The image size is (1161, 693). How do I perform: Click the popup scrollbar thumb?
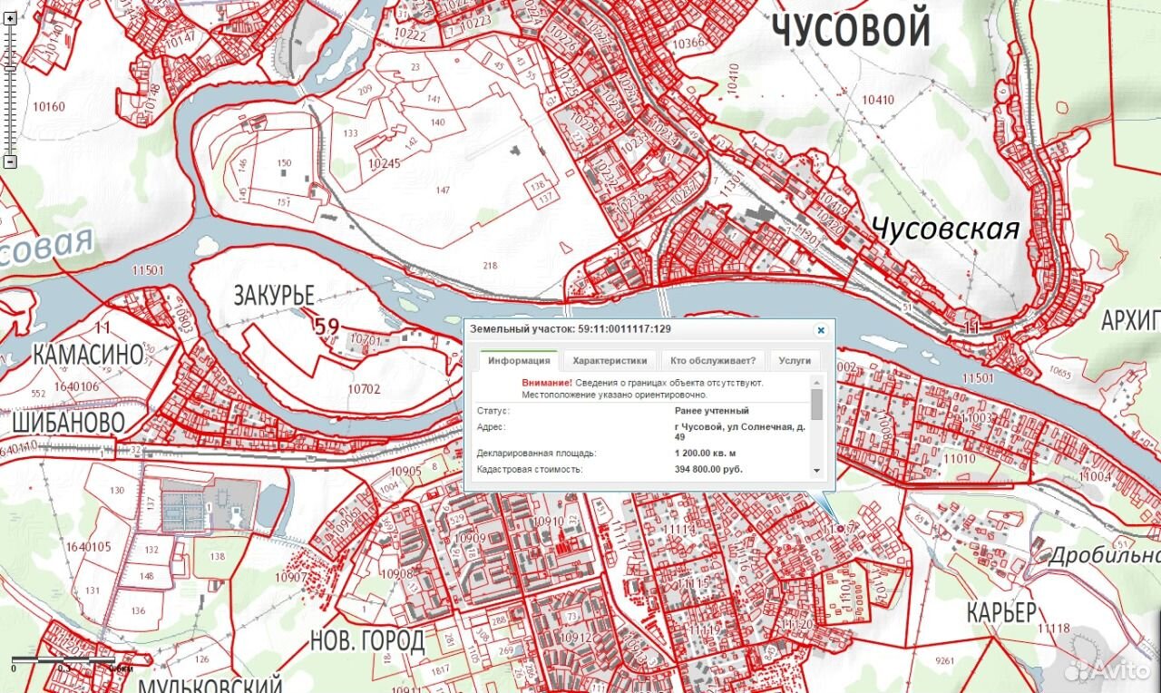[x=816, y=404]
